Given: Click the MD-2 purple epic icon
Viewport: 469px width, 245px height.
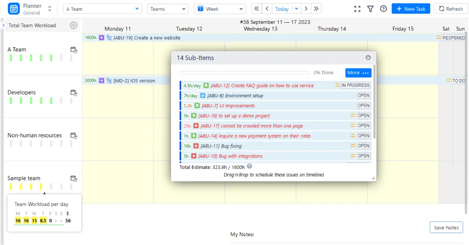Looking at the screenshot, I should point(102,81).
